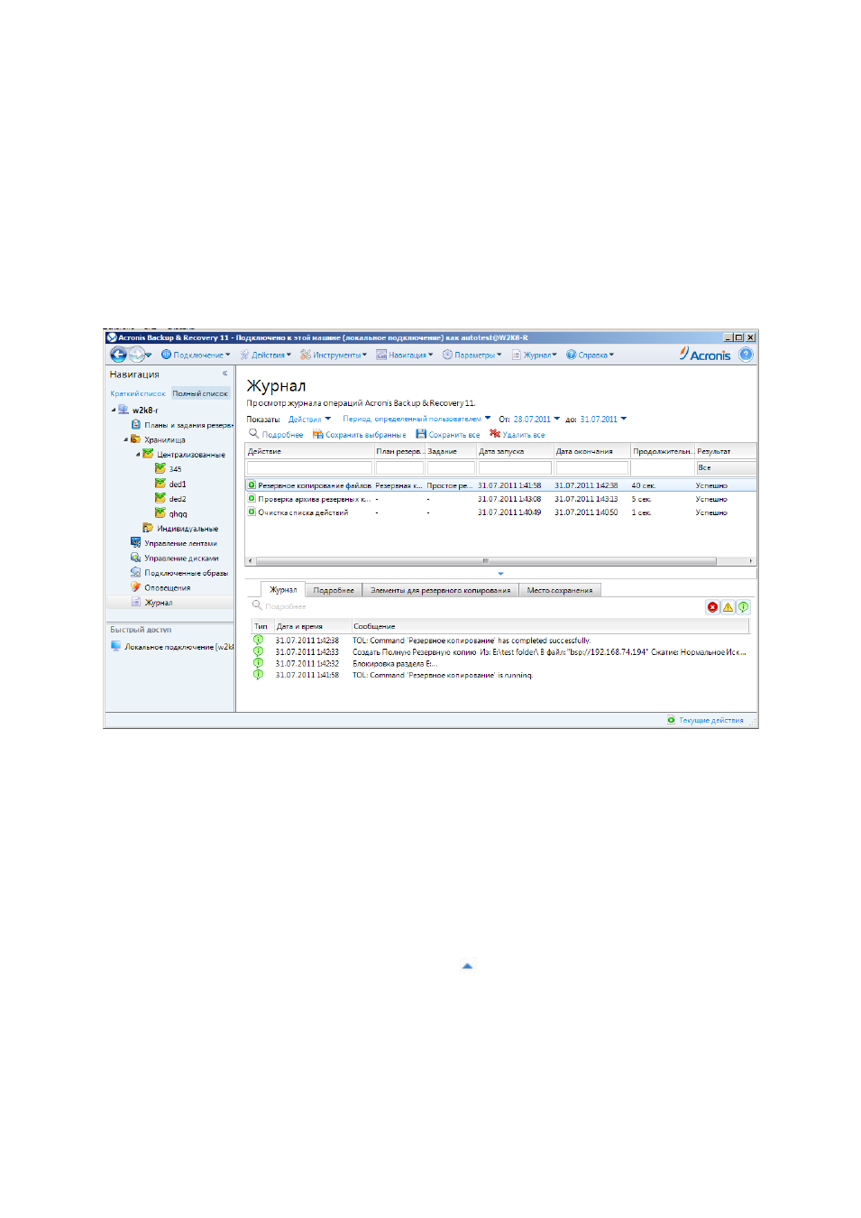Click the horizontal scrollbar of the action table

tap(485, 561)
